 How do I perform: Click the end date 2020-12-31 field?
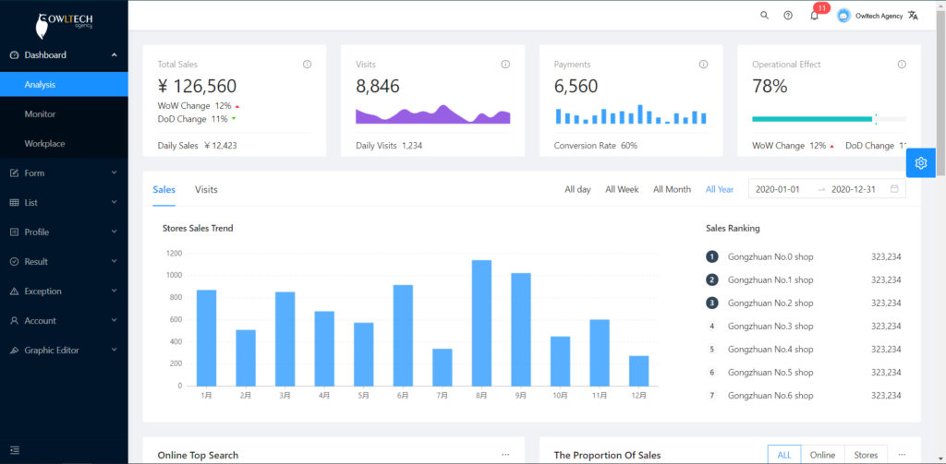point(853,189)
